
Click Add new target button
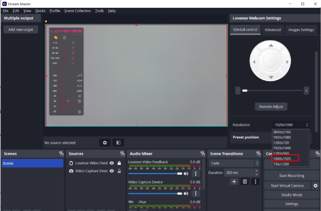(x=21, y=29)
